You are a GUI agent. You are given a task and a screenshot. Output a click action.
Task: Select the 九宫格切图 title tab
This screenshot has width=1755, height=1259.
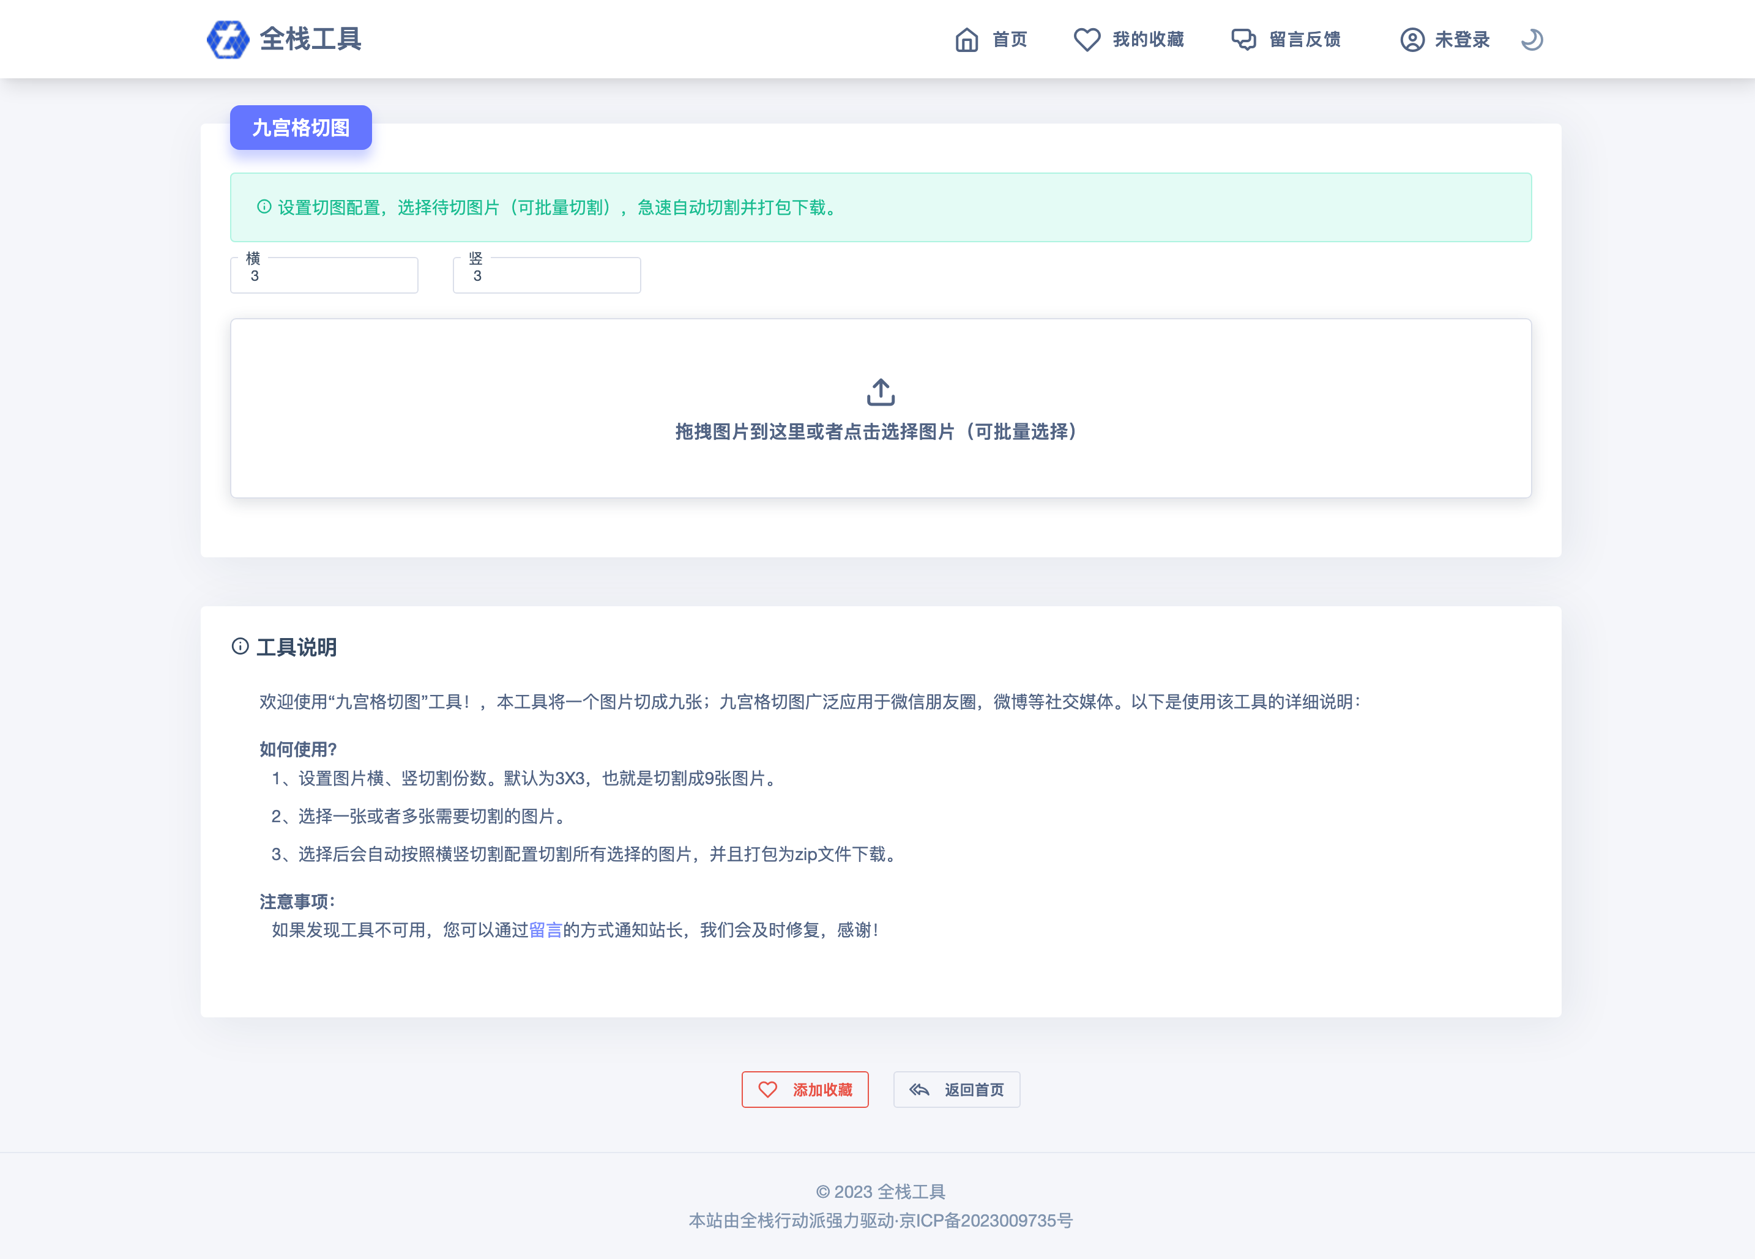click(x=301, y=128)
